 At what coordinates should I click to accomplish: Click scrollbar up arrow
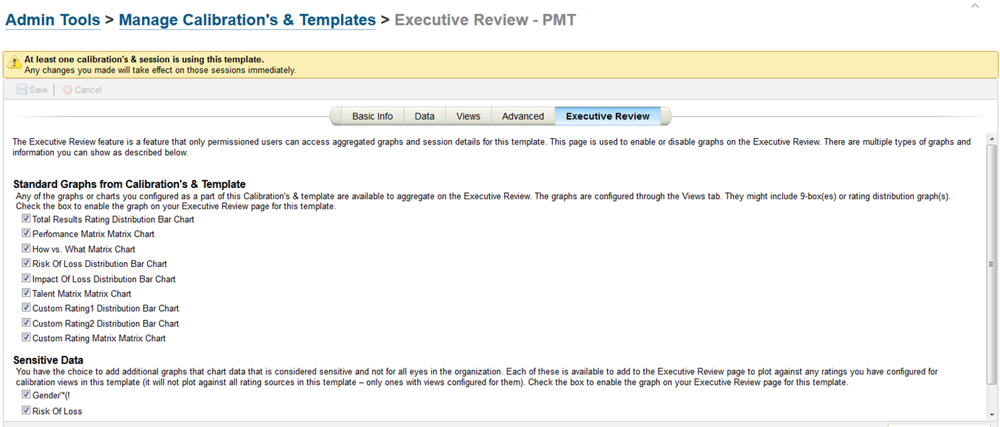[991, 137]
